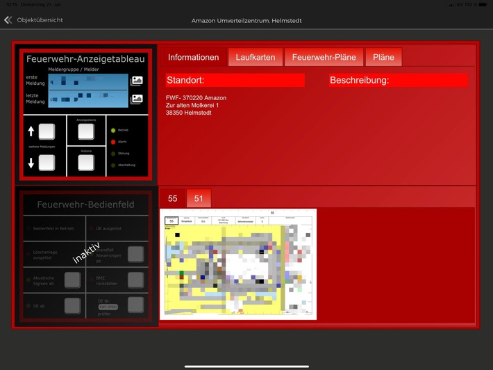493x370 pixels.
Task: Show image for erste Meldung
Action: coord(137,81)
